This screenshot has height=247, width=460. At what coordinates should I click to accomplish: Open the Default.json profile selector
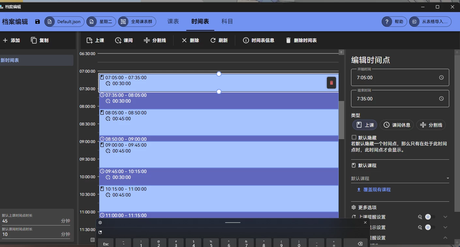[x=64, y=22]
